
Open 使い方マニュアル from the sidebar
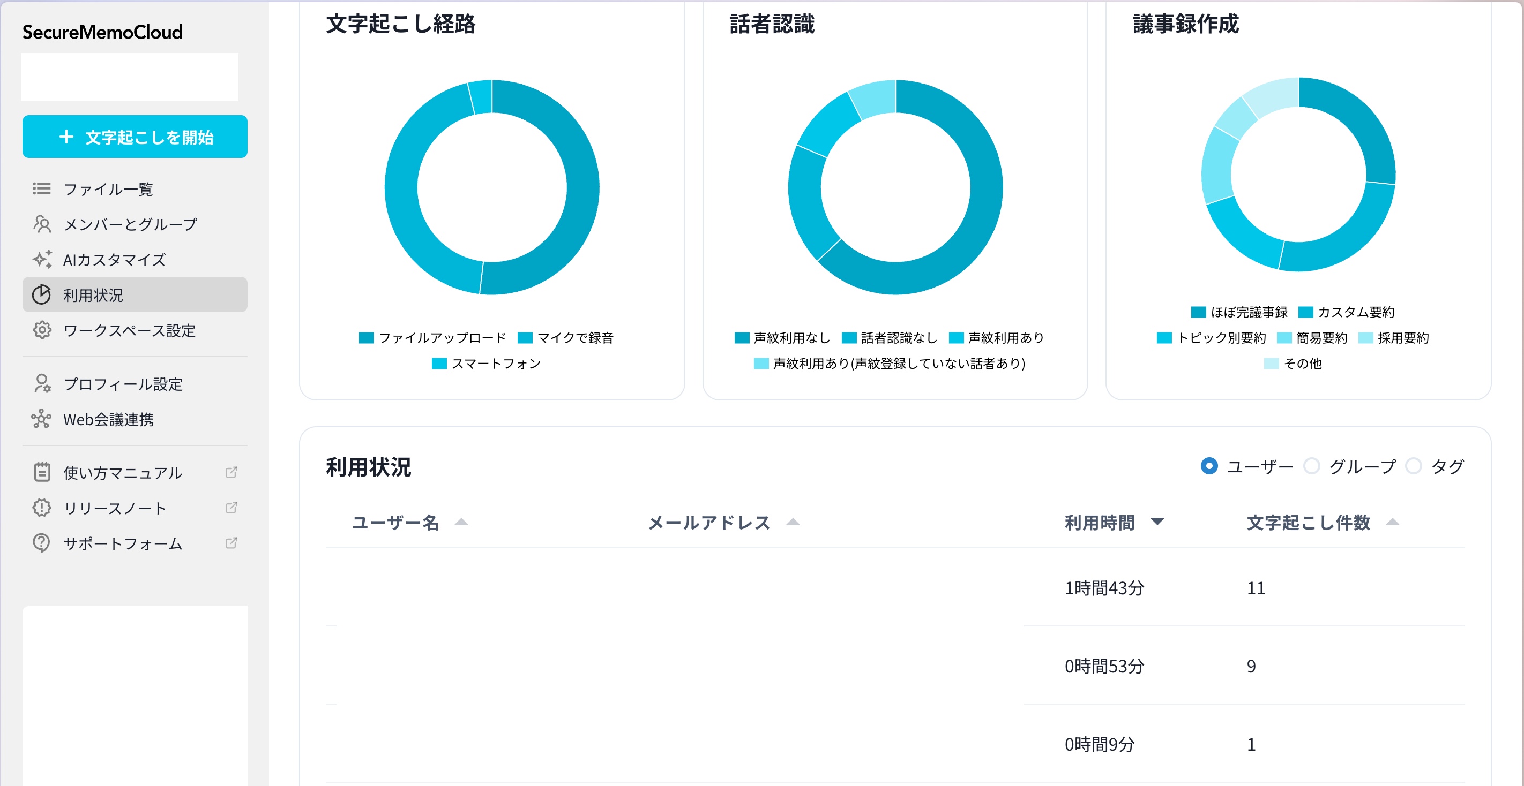coord(121,472)
